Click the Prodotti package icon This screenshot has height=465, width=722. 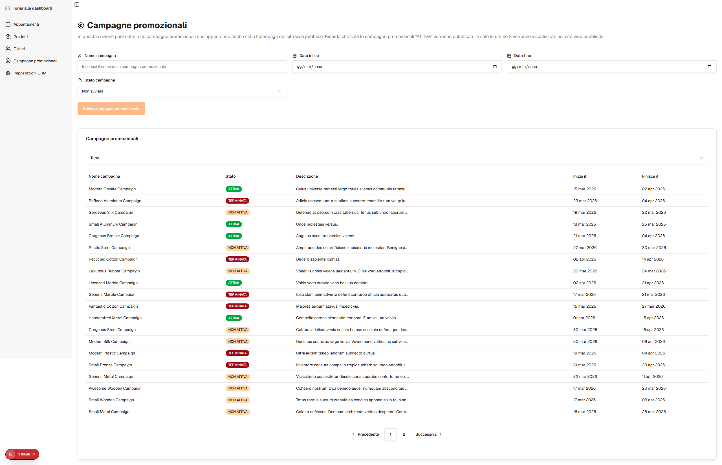(x=8, y=37)
